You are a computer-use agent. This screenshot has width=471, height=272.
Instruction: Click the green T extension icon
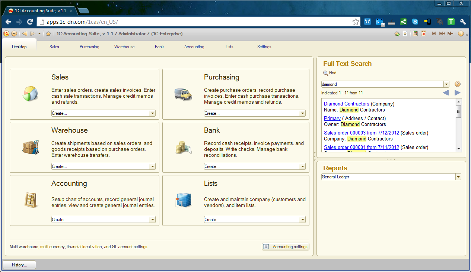point(451,22)
